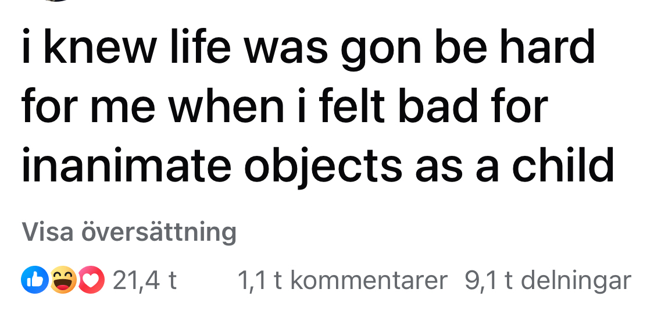Click the word "child" ending the post
654x321 pixels.
pos(562,164)
